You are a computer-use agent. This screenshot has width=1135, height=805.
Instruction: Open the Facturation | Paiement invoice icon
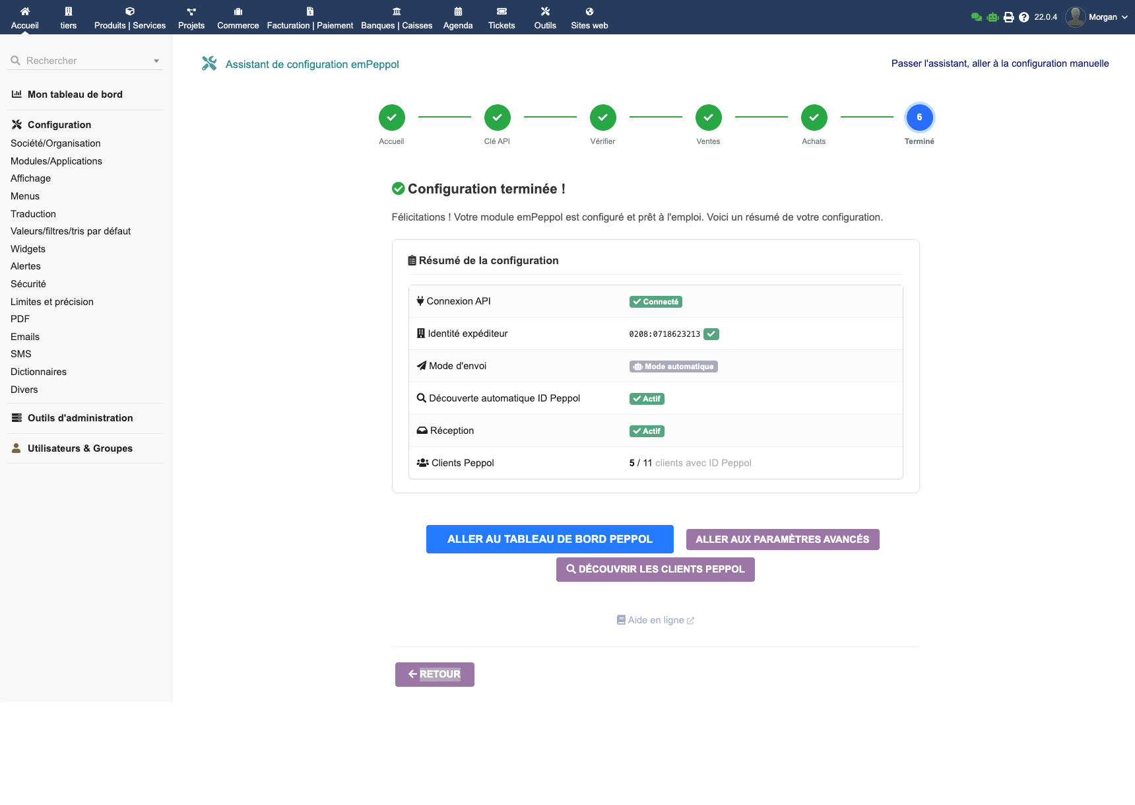[x=310, y=11]
